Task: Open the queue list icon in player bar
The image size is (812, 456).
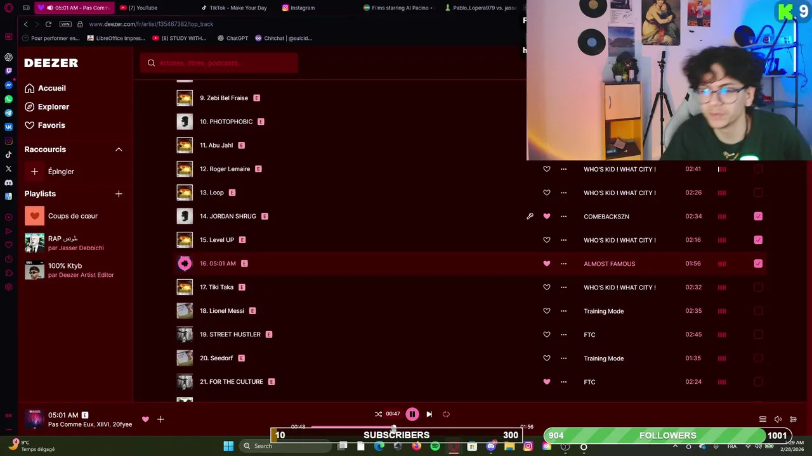Action: (x=763, y=419)
